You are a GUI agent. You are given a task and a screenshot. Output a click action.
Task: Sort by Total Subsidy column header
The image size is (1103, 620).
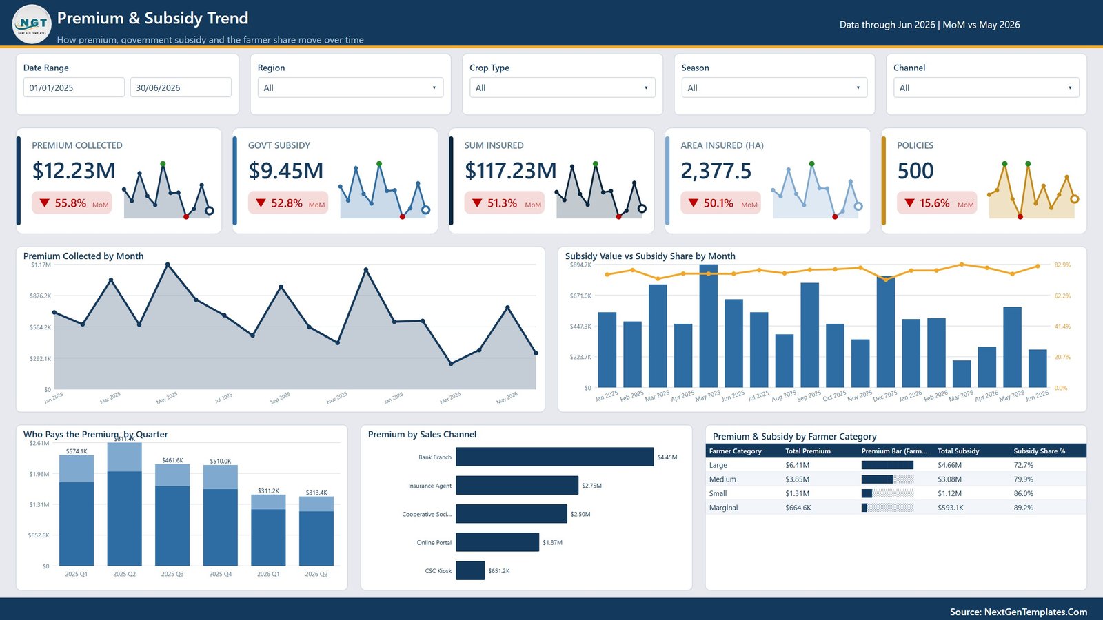(958, 451)
